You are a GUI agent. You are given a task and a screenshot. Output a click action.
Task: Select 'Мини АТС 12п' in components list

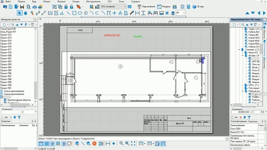click(x=237, y=132)
